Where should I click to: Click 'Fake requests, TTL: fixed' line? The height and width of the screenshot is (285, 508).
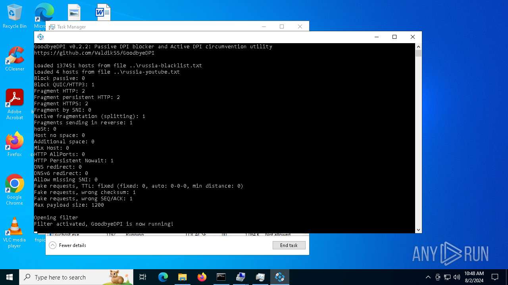coord(139,186)
